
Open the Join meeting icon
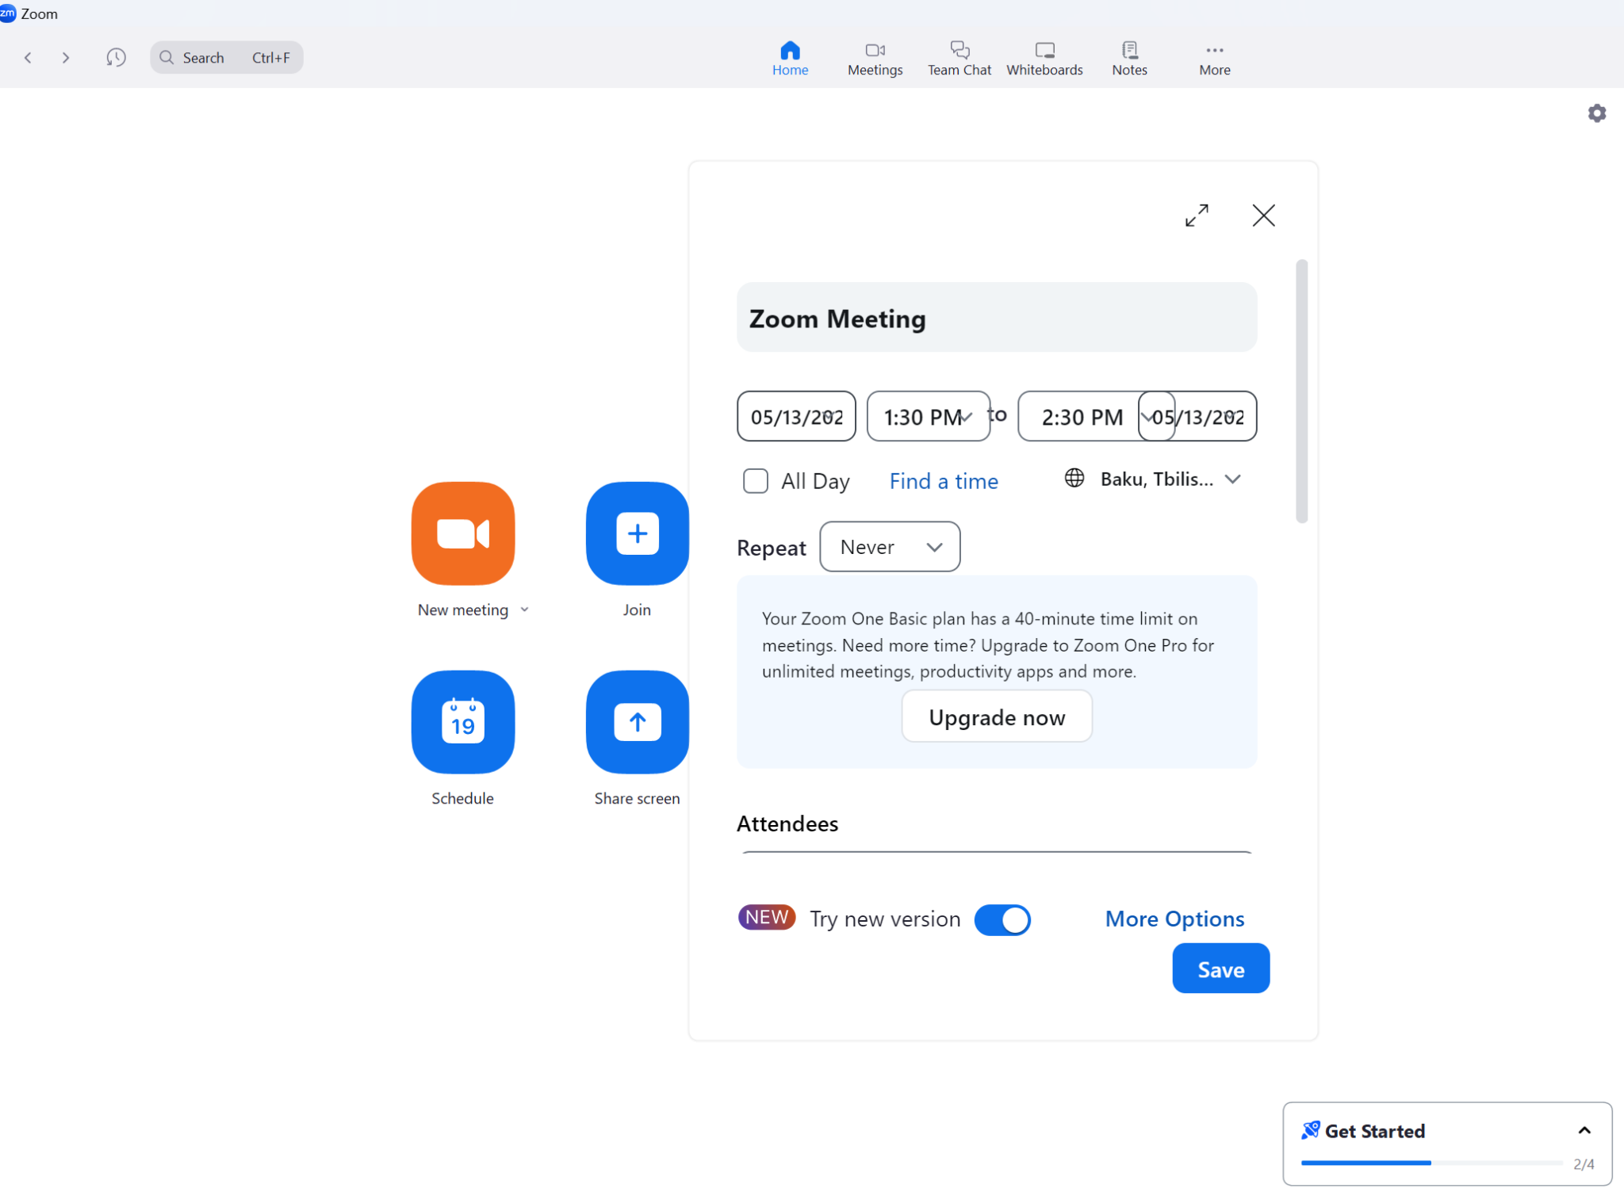point(637,533)
